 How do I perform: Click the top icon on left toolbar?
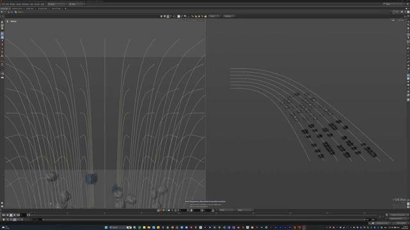coord(2,22)
